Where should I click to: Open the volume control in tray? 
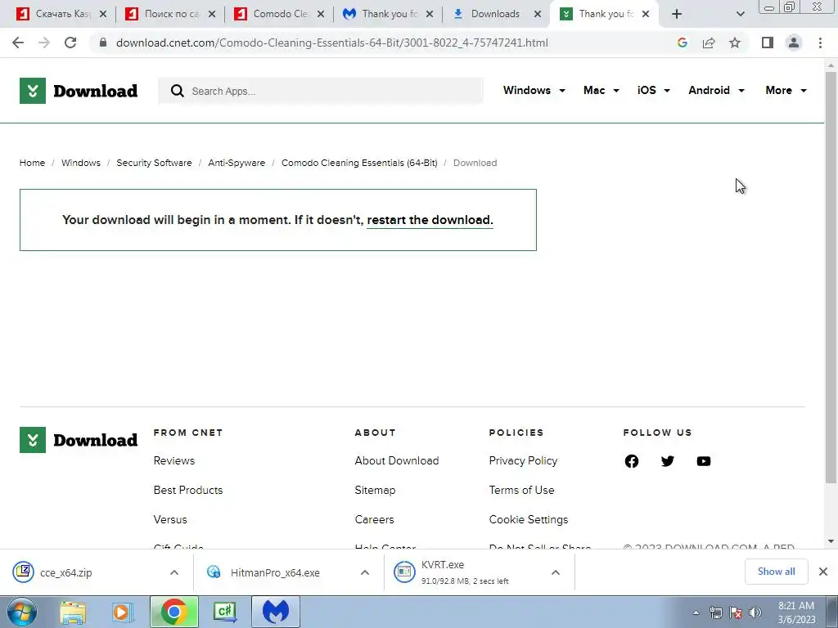pos(755,612)
